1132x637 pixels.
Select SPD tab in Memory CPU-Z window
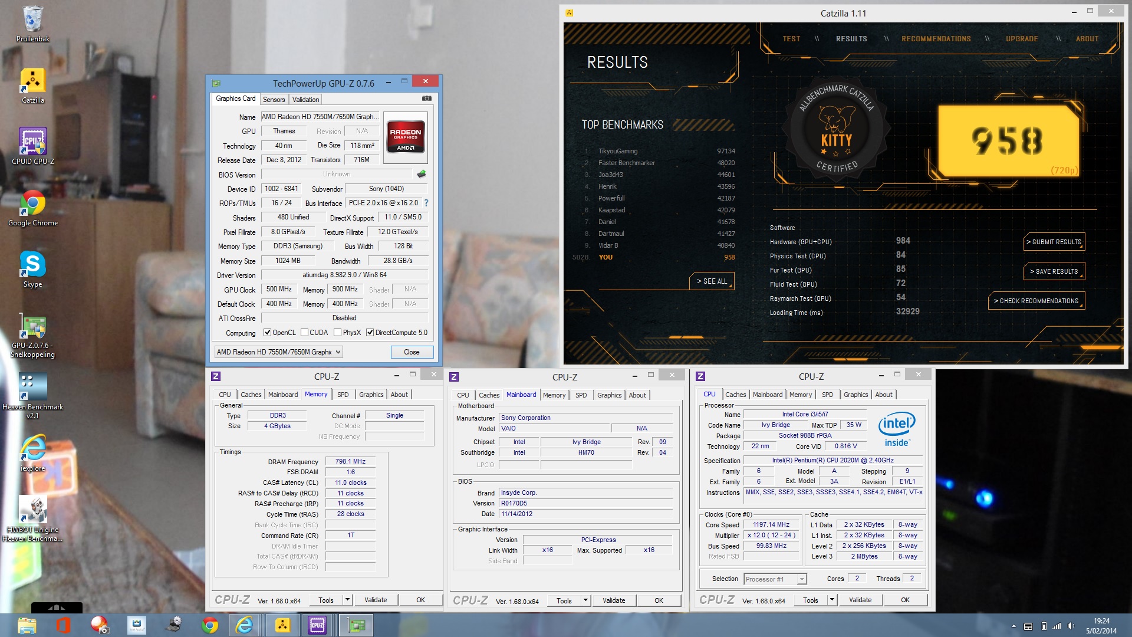click(x=343, y=395)
